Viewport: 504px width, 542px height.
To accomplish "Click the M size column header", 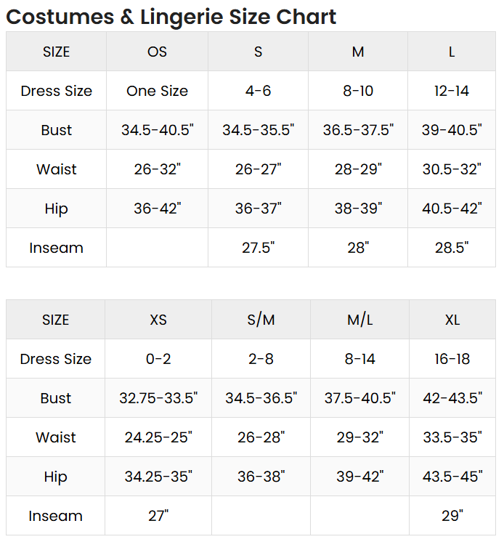I will click(358, 52).
